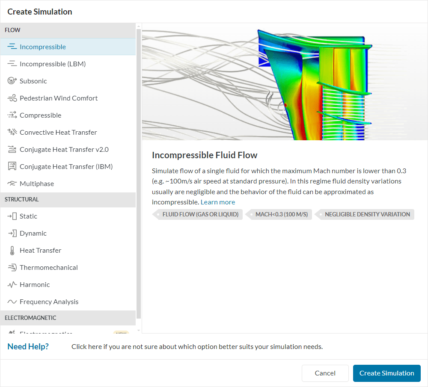Open the Learn more link
428x387 pixels.
218,202
